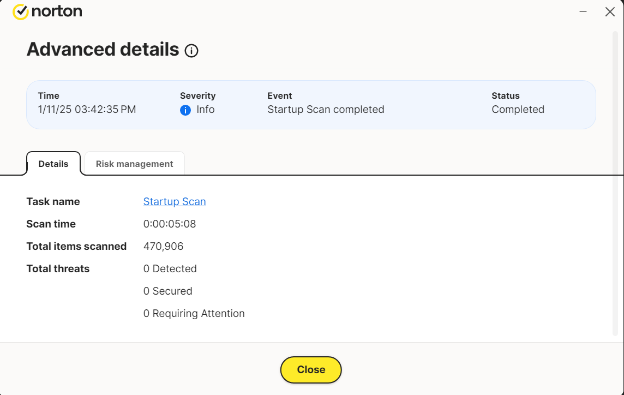Click the norton wordmark text
Viewport: 624px width, 395px height.
coord(57,11)
